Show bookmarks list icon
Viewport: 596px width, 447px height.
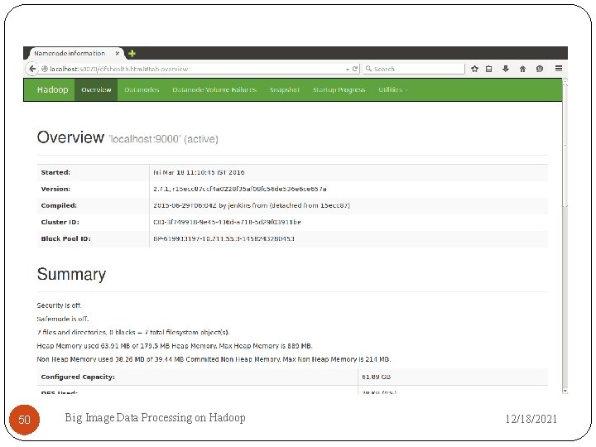[x=489, y=69]
